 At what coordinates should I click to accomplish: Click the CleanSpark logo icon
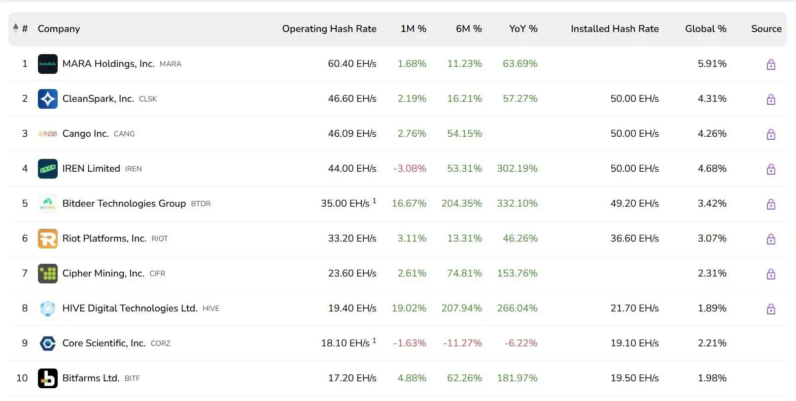(47, 99)
